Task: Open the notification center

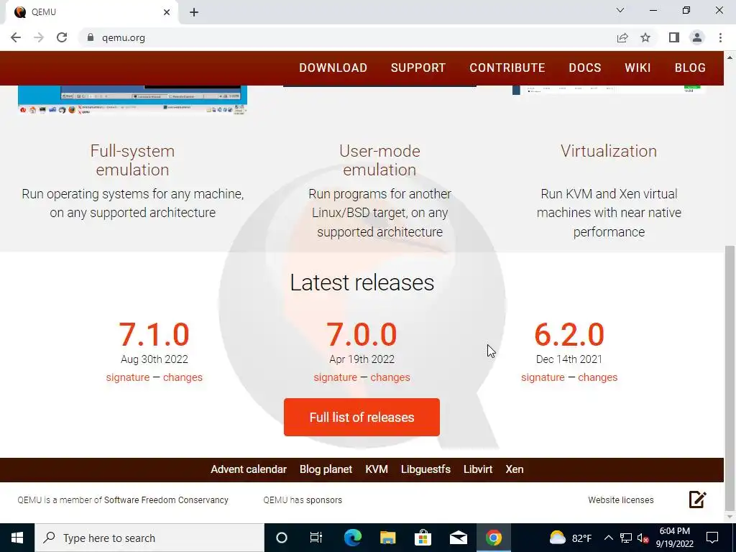Action: point(712,538)
